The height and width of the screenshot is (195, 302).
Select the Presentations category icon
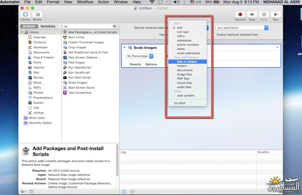point(30,98)
